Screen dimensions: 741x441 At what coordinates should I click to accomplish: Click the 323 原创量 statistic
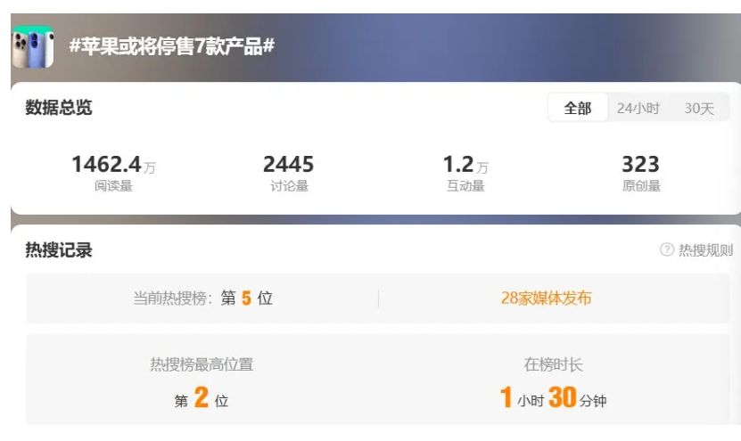tap(641, 173)
